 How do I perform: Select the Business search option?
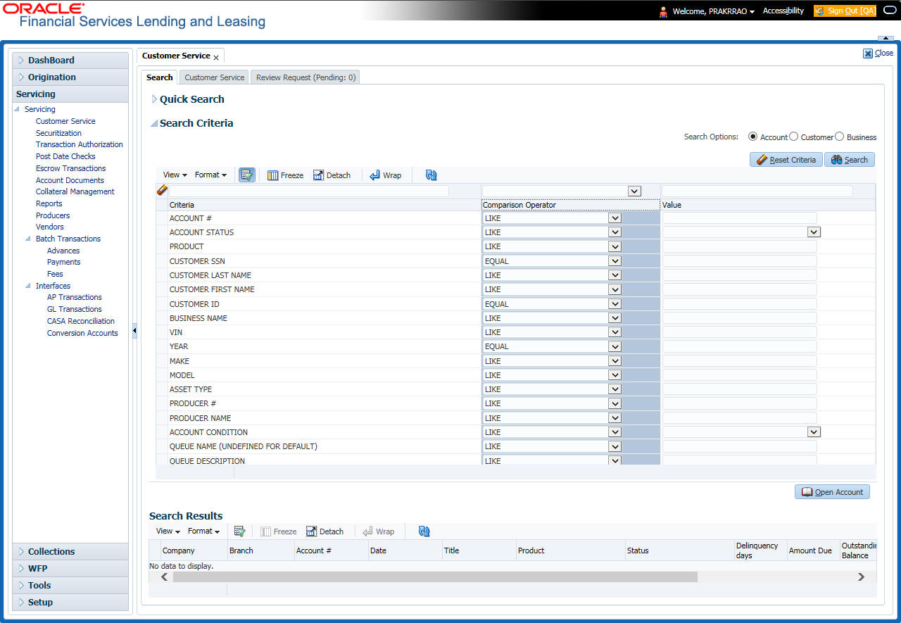[839, 137]
